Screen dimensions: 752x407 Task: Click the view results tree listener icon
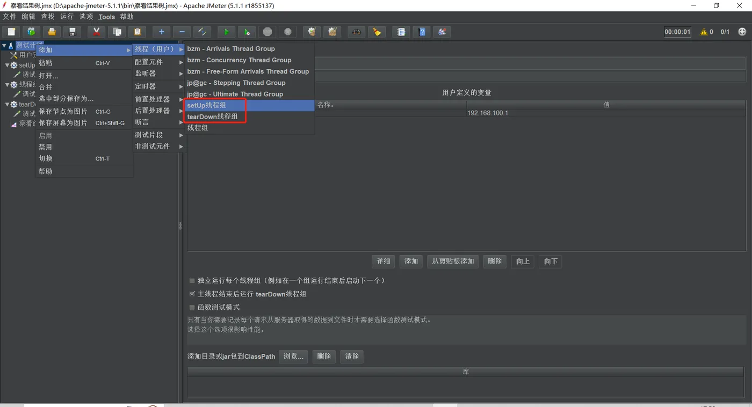13,123
